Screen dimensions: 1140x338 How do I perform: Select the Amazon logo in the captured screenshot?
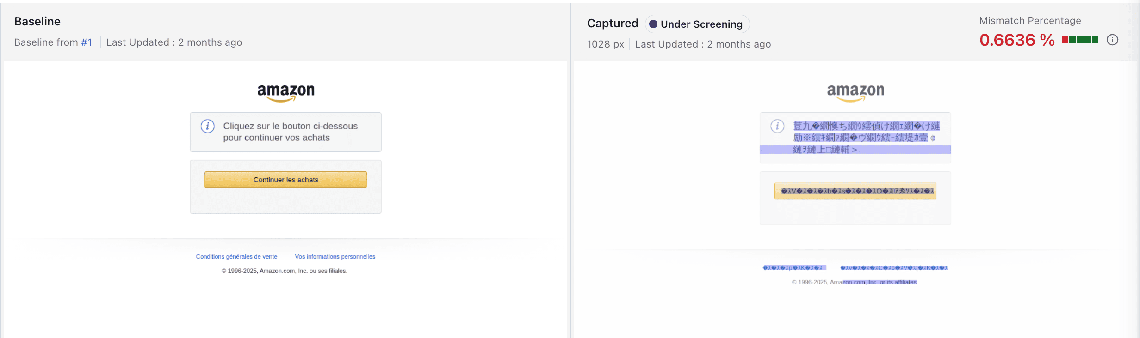point(855,92)
